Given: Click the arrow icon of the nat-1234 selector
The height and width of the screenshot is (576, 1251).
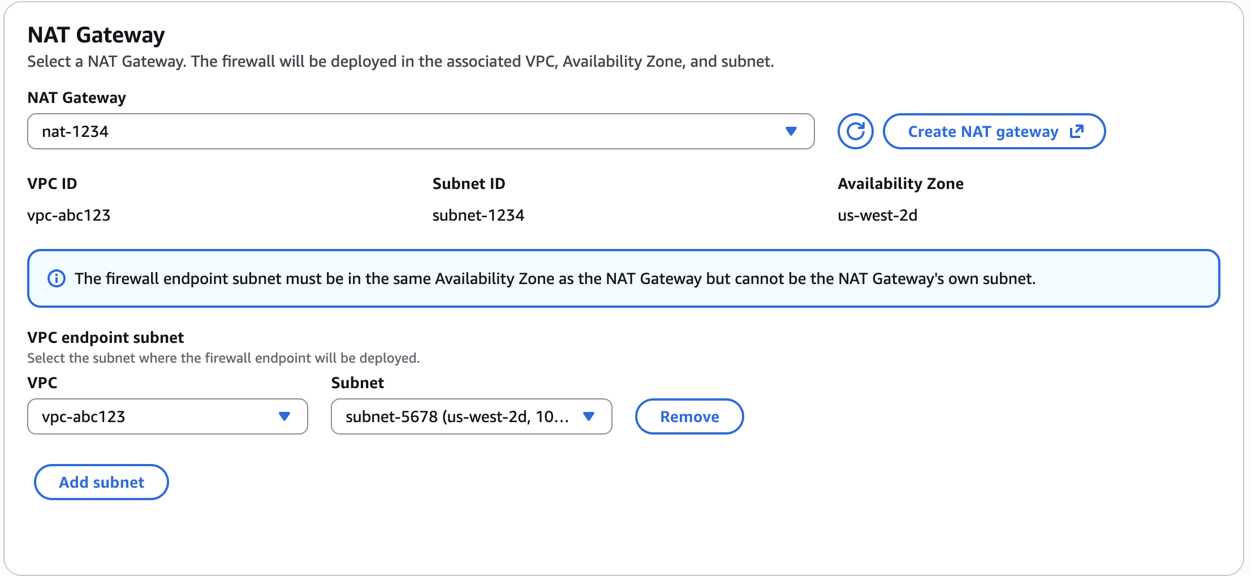Looking at the screenshot, I should click(791, 131).
